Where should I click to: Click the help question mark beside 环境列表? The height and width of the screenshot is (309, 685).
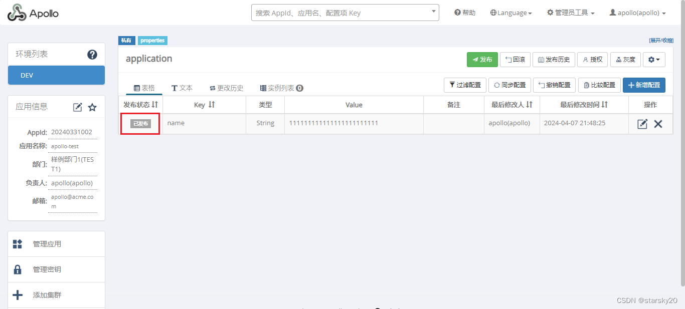[92, 55]
